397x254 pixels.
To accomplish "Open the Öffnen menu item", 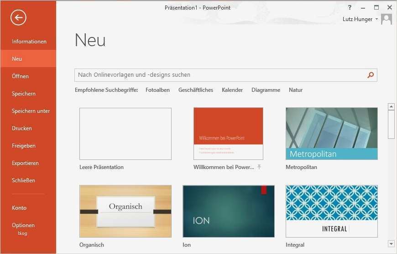I will pyautogui.click(x=28, y=76).
